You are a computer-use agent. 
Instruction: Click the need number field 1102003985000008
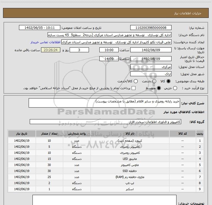[151, 28]
